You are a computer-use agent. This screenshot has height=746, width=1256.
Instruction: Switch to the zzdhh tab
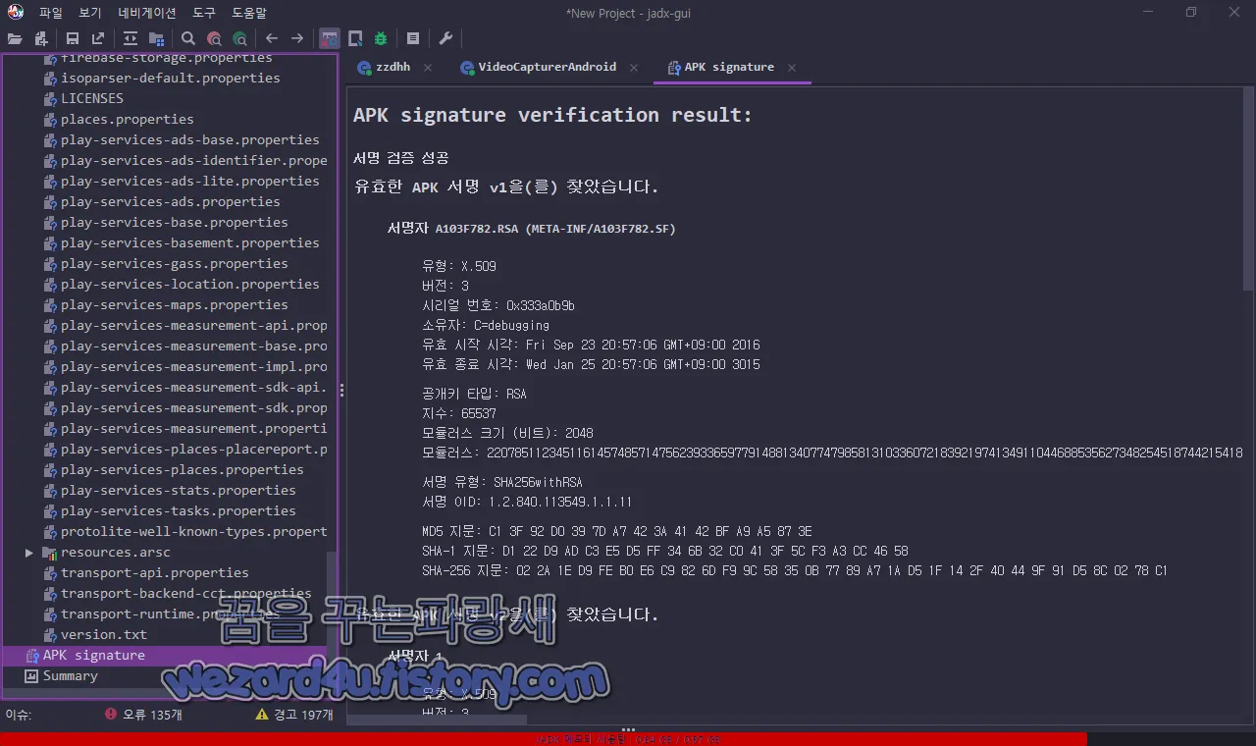pyautogui.click(x=392, y=67)
